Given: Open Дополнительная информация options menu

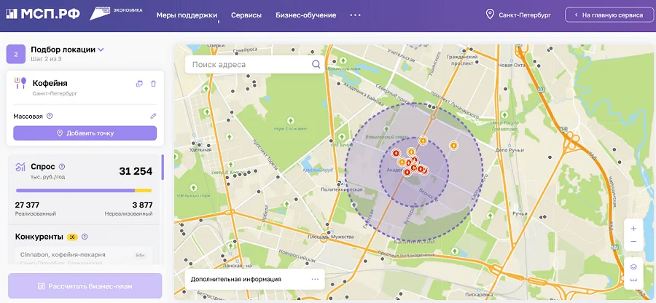Looking at the screenshot, I should (315, 279).
